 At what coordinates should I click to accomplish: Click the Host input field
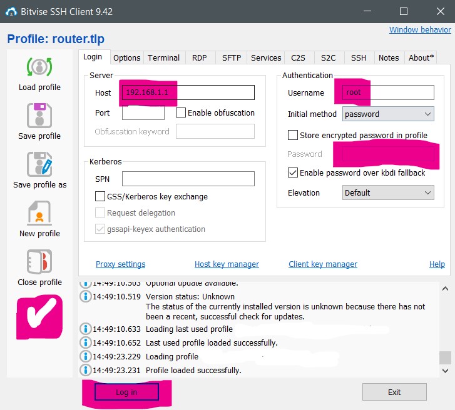point(188,92)
